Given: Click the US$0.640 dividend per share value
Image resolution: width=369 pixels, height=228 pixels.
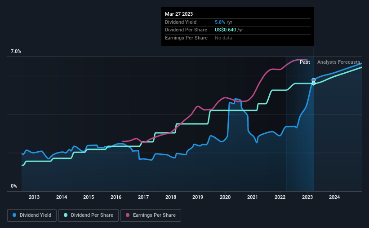Looking at the screenshot, I should (225, 30).
